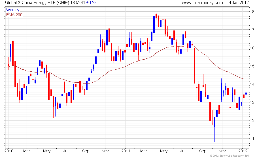Click the x-axis label 2010
The height and width of the screenshot is (158, 272).
[9, 151]
